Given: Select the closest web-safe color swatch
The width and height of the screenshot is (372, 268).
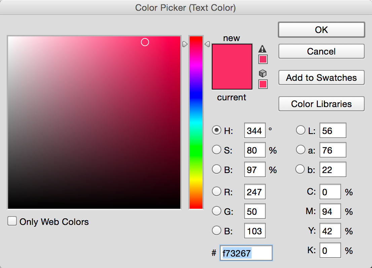Looking at the screenshot, I should [263, 84].
